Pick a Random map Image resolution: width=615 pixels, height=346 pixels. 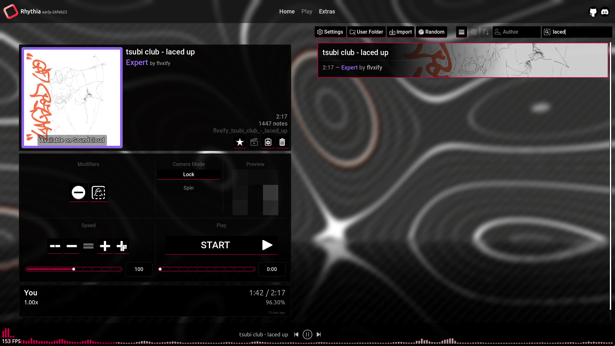(431, 32)
